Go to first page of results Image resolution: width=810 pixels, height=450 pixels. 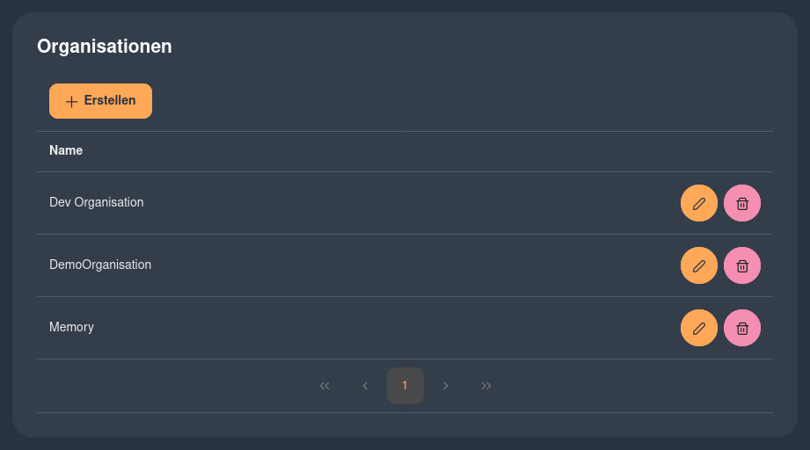[x=325, y=386]
